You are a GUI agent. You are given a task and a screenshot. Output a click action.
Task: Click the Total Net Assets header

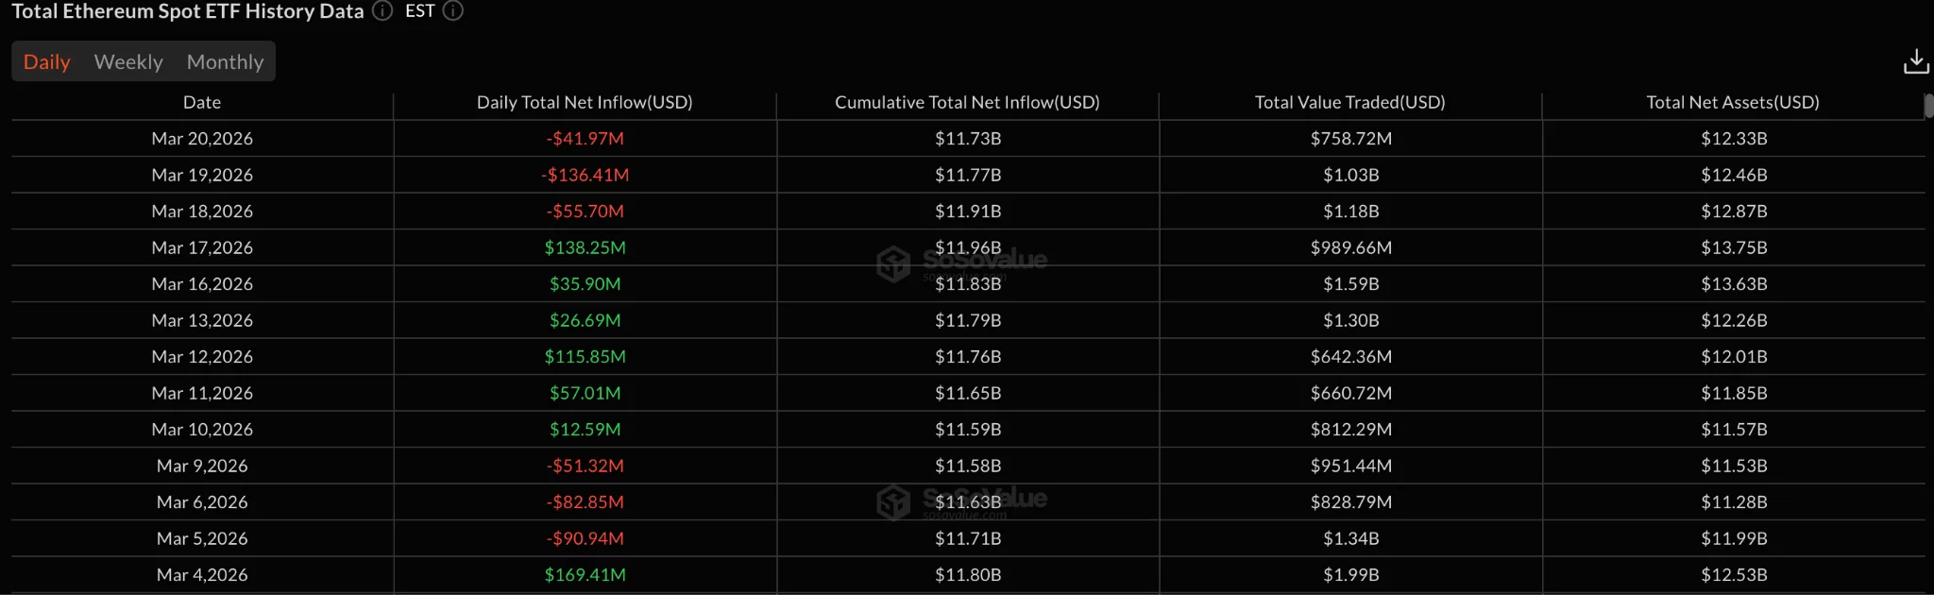point(1732,102)
